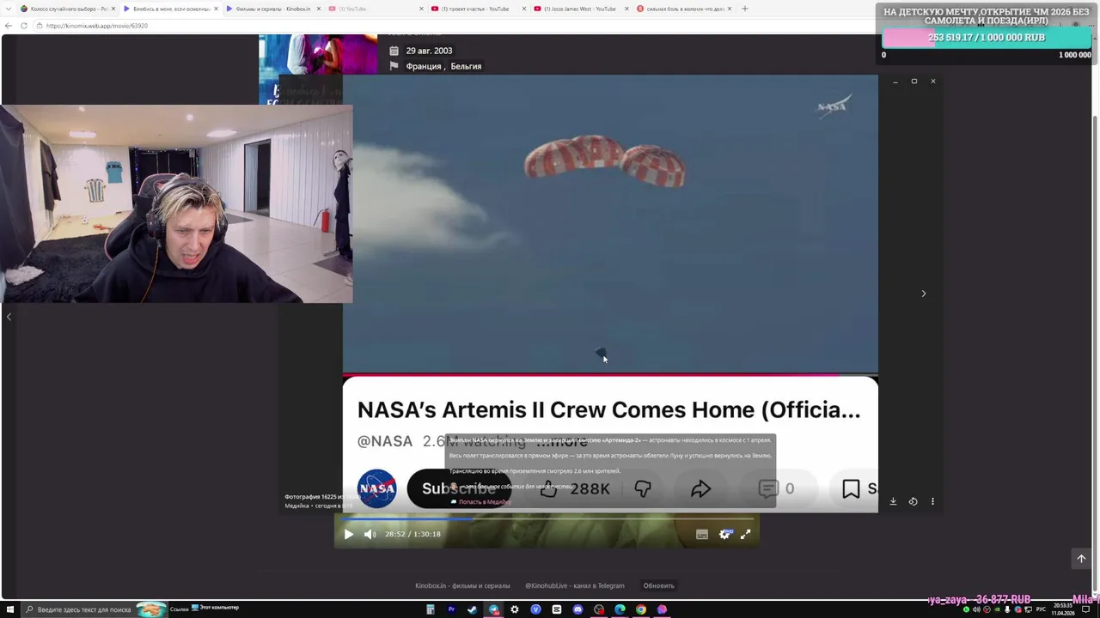Open Steam from the taskbar
Screen dimensions: 1100x618
(472, 609)
